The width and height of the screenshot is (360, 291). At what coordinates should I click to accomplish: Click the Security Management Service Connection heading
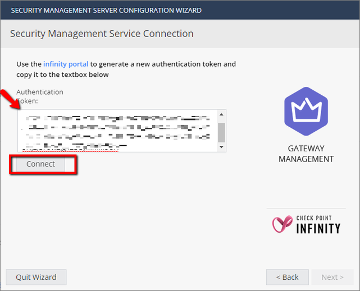pos(102,34)
